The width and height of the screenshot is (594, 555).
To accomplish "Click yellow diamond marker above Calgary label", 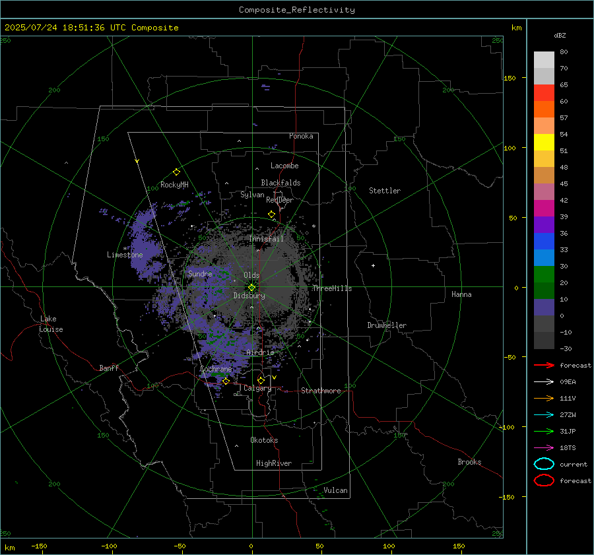I will 261,380.
